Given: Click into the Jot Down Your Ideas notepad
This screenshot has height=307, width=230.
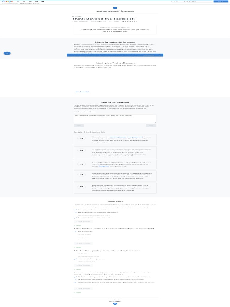Looking at the screenshot, I should 115,119.
